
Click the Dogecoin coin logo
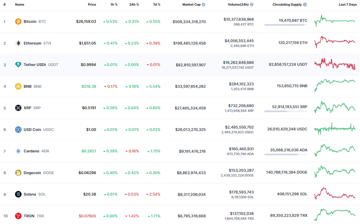coord(18,172)
